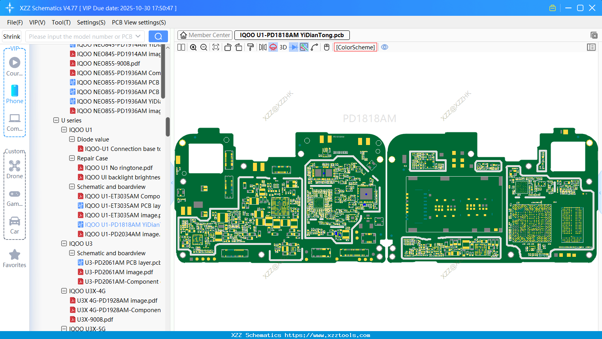Open the ColorScheme selector
The height and width of the screenshot is (339, 602).
pos(355,47)
